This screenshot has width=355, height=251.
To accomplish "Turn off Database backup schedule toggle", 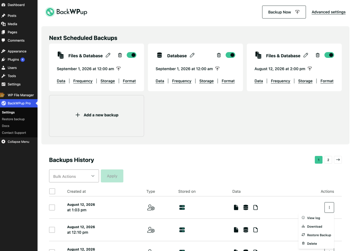I will click(231, 55).
